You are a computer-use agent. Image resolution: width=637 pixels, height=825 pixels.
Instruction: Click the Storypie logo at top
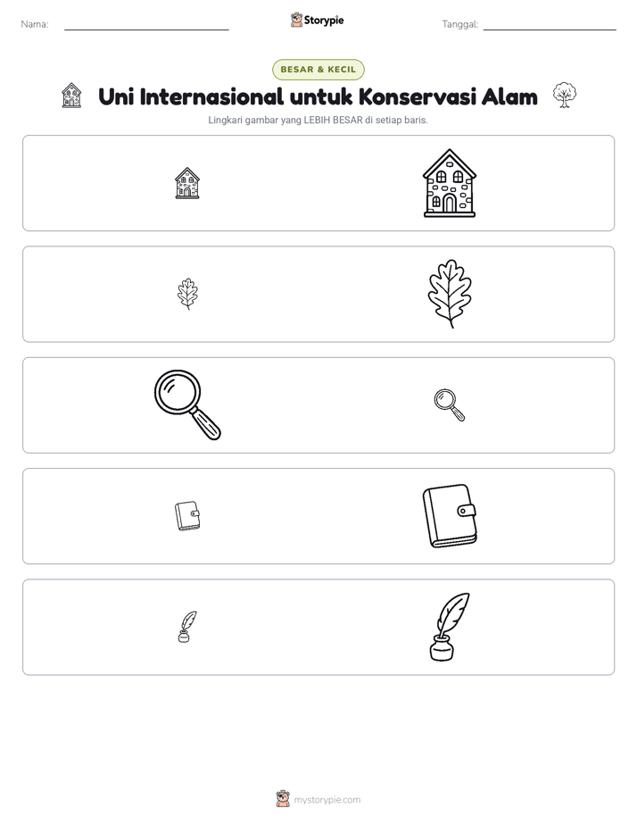(x=317, y=20)
